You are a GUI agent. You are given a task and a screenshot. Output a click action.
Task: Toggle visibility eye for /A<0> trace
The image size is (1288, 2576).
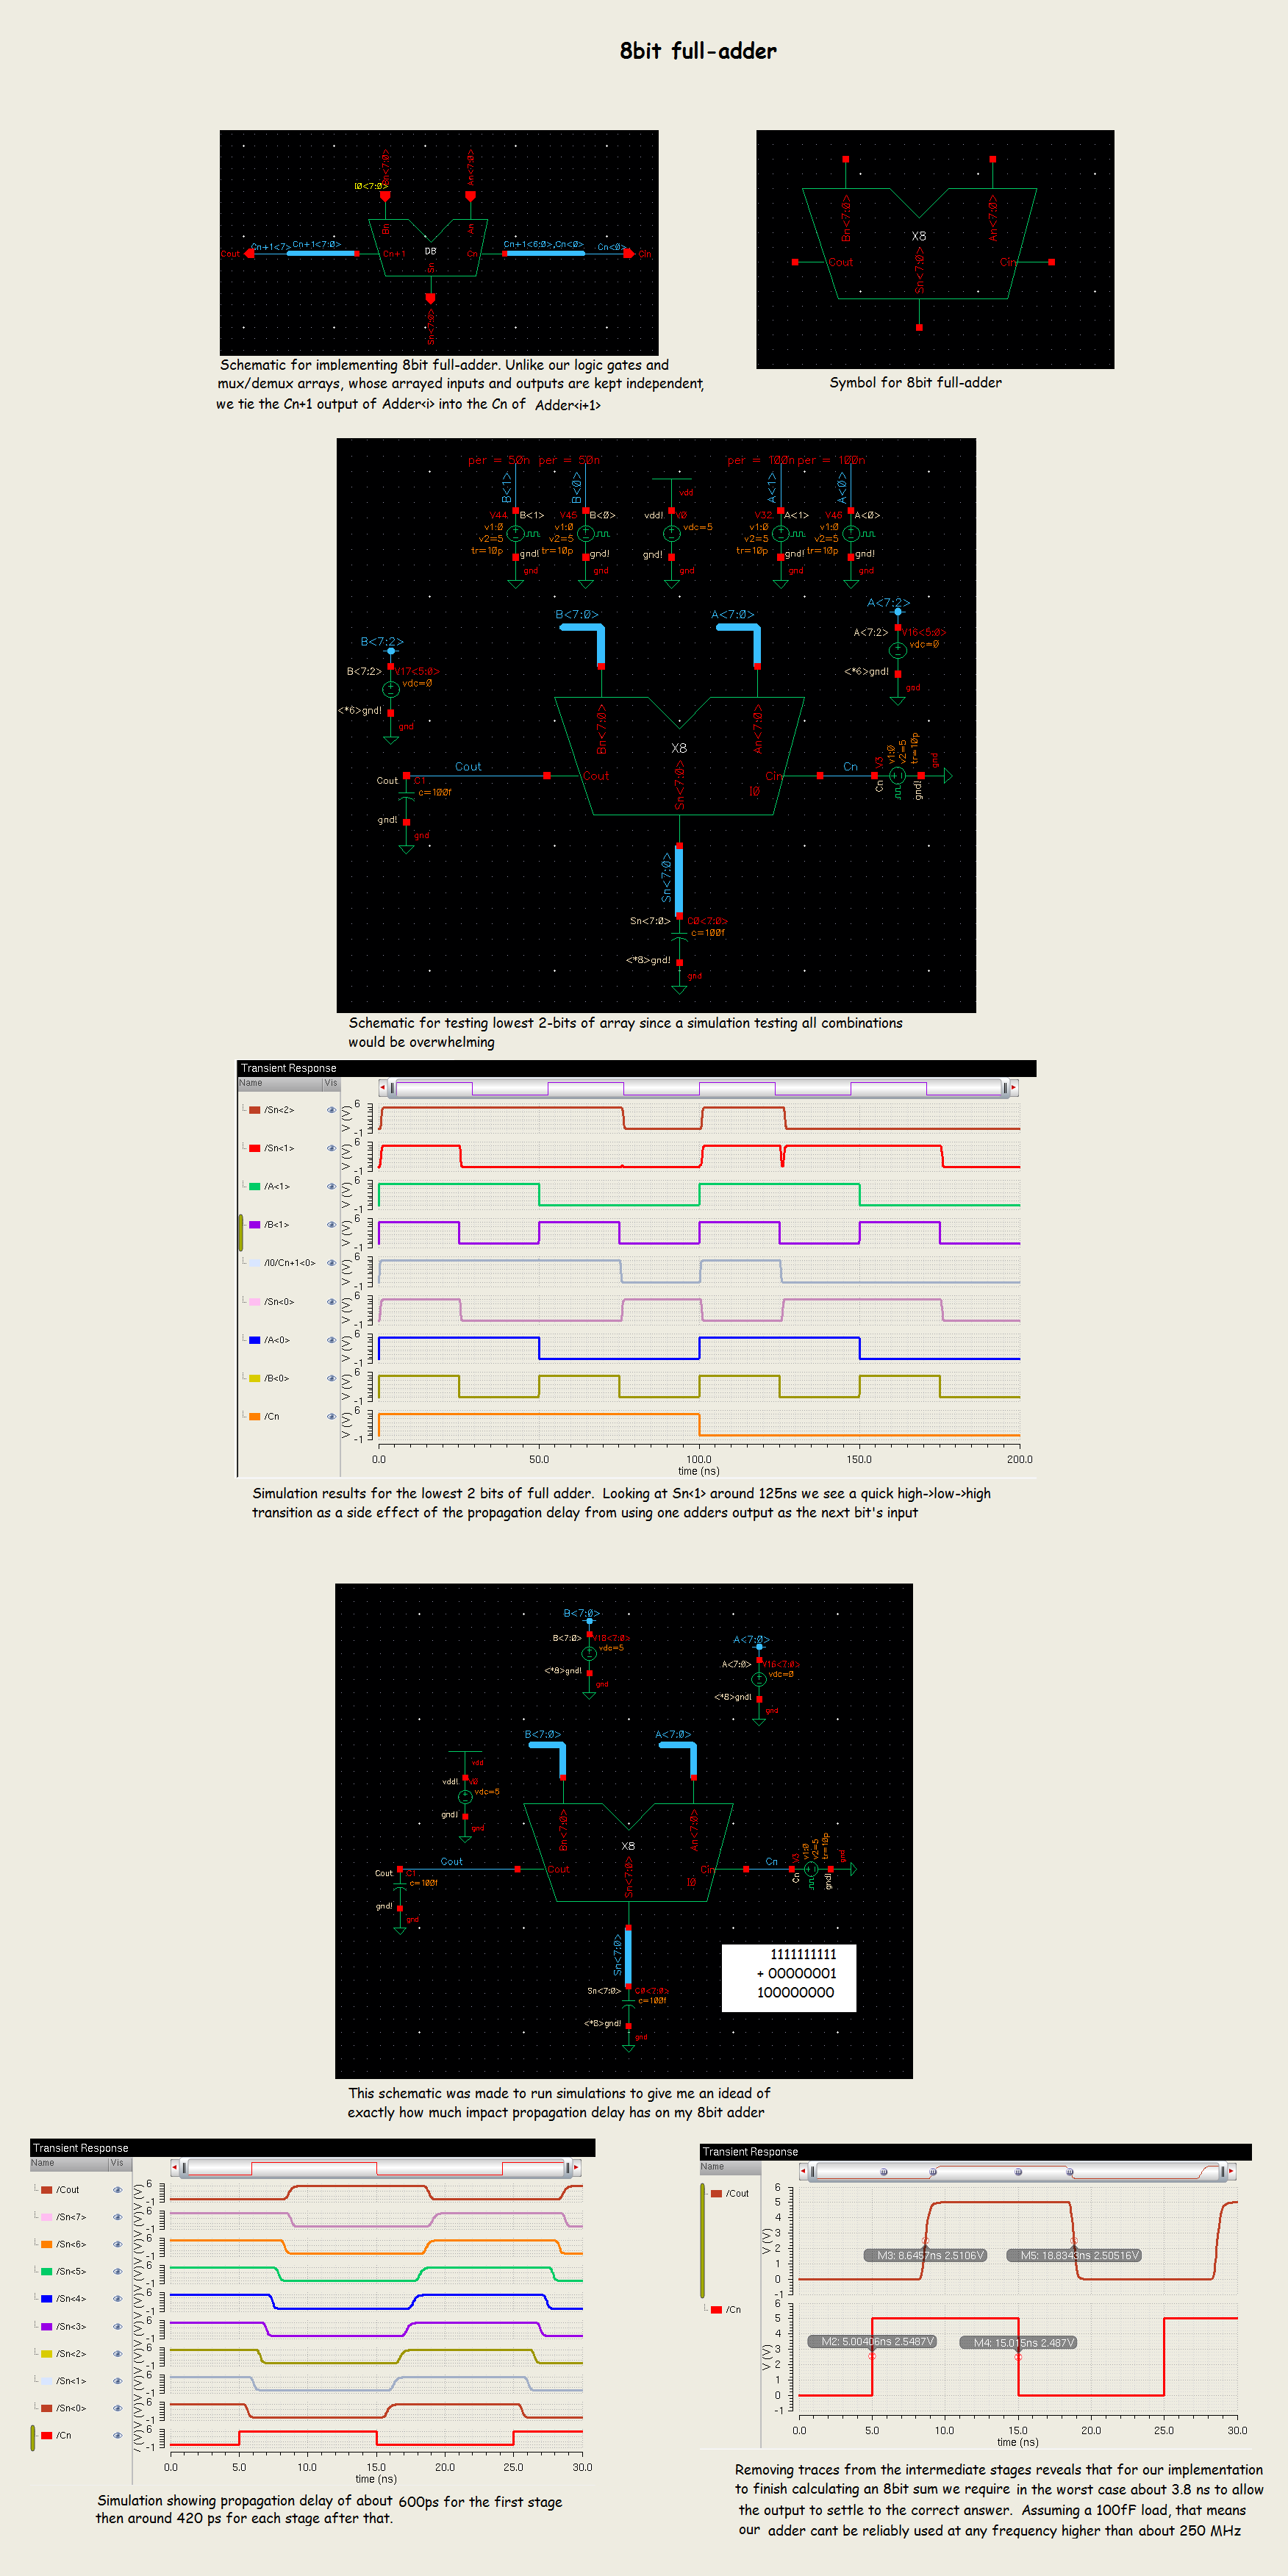tap(331, 1340)
